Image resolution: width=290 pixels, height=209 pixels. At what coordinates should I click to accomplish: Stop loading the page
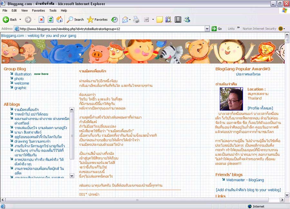coord(42,19)
